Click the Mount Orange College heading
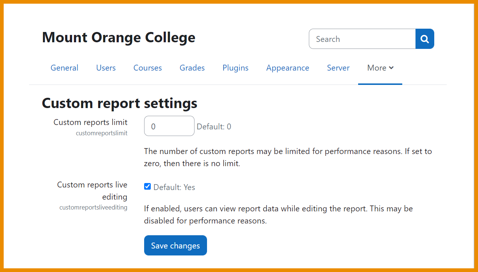478x272 pixels. pyautogui.click(x=118, y=37)
